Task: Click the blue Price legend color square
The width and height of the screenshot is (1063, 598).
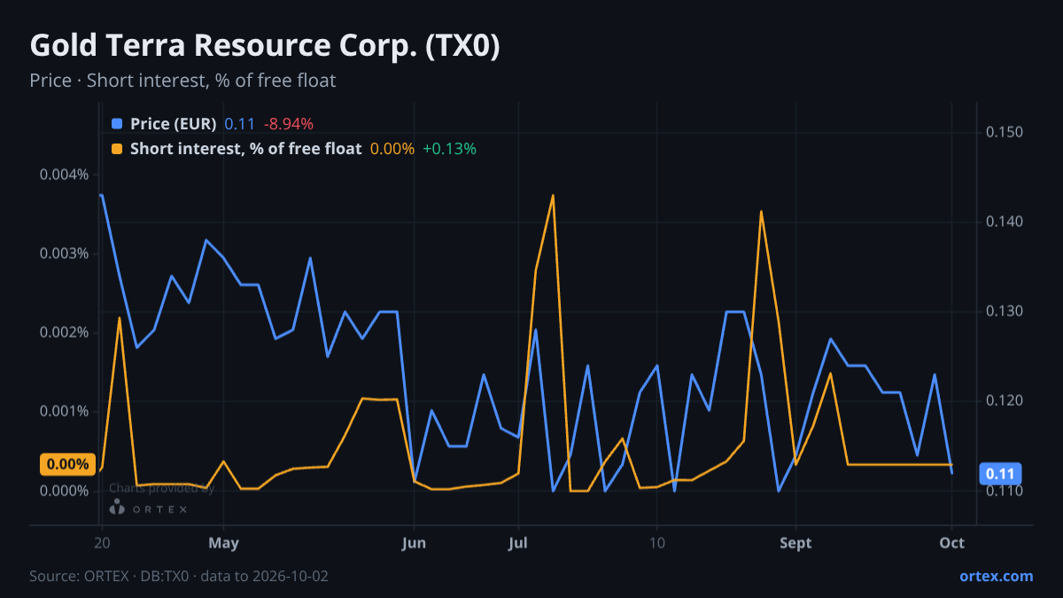Action: pyautogui.click(x=117, y=124)
